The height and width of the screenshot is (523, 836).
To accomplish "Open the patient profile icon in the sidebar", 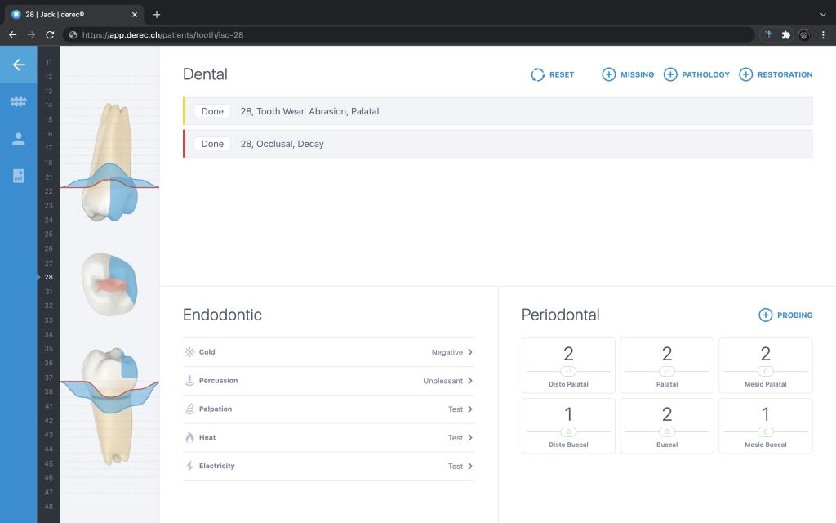I will 19,139.
